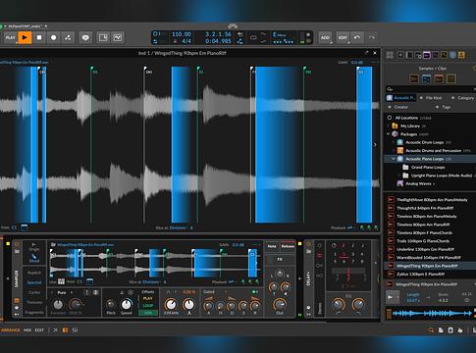Edit the 110.00 tempo field
The width and height of the screenshot is (476, 353).
182,34
